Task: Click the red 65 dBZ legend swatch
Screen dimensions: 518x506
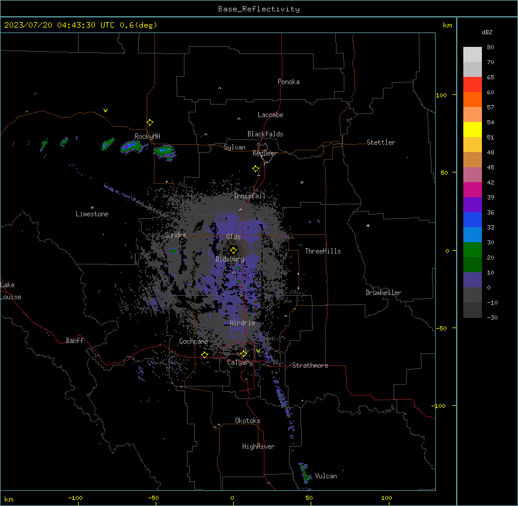Action: point(472,84)
